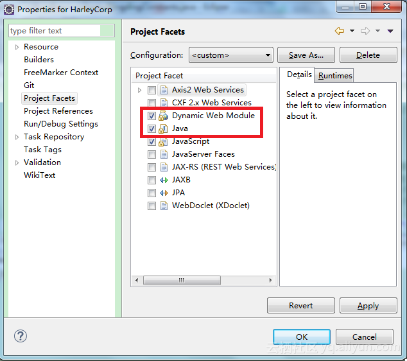Open the view menu triangle dropdown
Image resolution: width=407 pixels, height=361 pixels.
click(x=390, y=31)
